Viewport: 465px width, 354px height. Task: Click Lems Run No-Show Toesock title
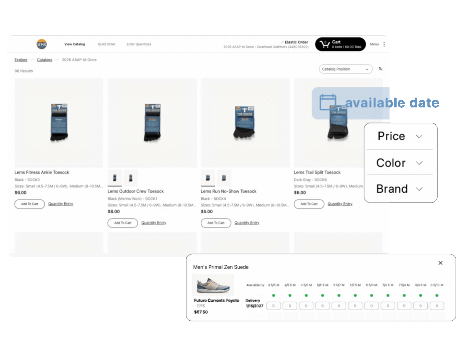[x=229, y=191]
